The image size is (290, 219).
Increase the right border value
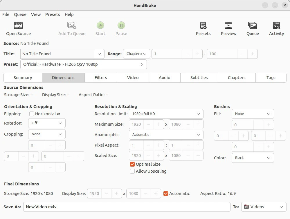pos(281,136)
